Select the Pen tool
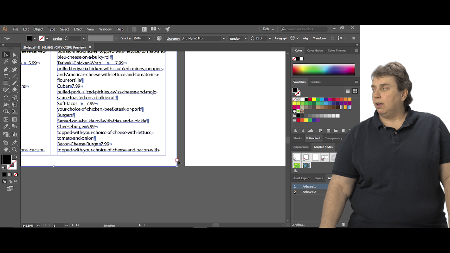 point(6,69)
